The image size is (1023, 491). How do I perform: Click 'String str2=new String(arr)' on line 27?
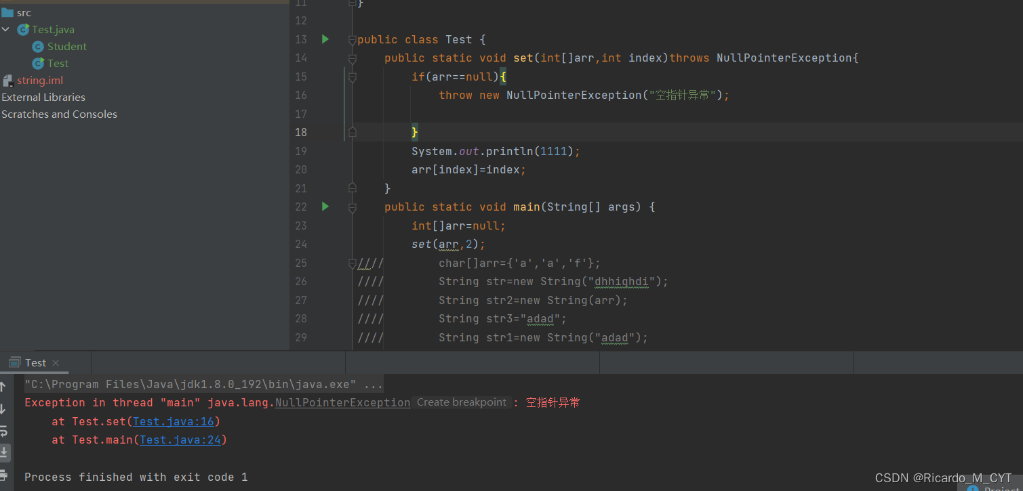(534, 300)
